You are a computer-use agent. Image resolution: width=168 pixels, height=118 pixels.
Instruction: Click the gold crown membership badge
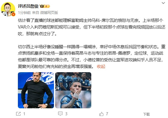pyautogui.click(x=42, y=6)
